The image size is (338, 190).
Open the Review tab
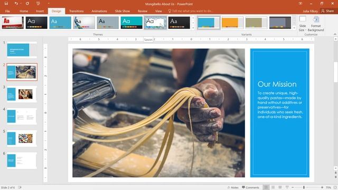[143, 11]
